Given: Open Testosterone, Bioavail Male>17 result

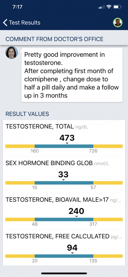Looking at the screenshot, I should click(64, 212).
